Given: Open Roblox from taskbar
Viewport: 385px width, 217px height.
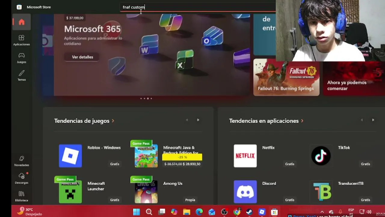Looking at the screenshot, I should [262, 212].
